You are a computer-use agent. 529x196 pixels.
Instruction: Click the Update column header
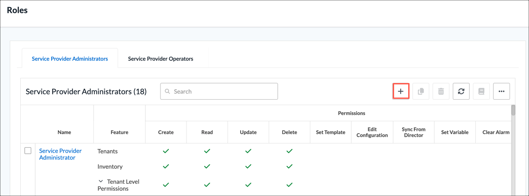[x=248, y=132]
